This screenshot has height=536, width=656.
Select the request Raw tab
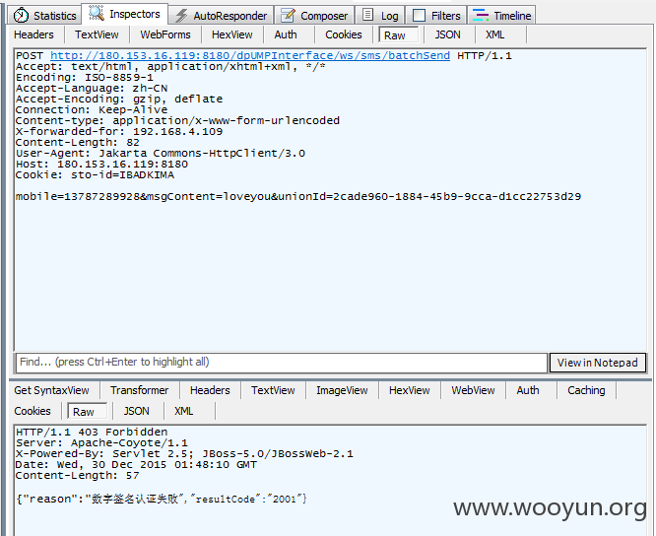pos(398,35)
